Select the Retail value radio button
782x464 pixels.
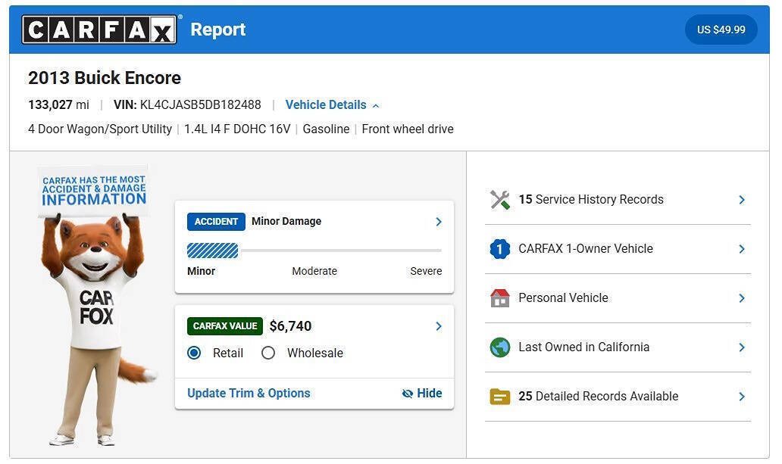coord(194,353)
